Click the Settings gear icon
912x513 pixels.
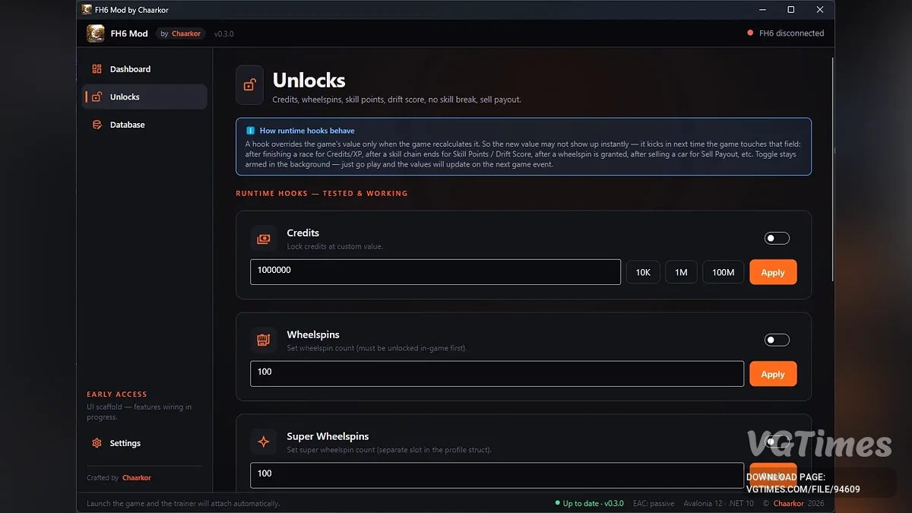pos(97,443)
